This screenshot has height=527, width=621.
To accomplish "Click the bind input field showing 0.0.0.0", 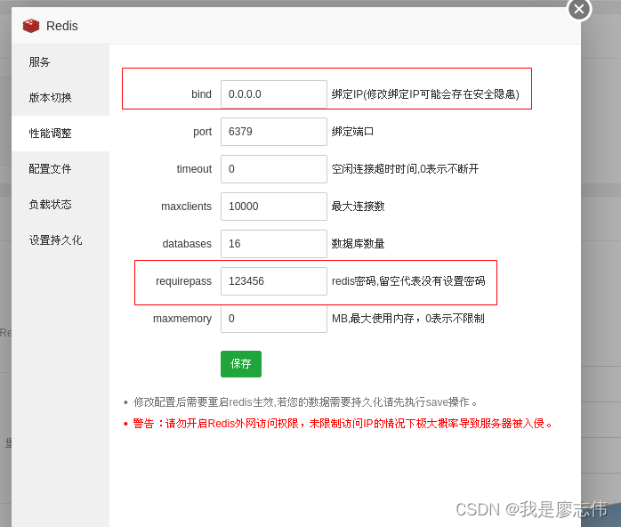I will click(x=274, y=94).
